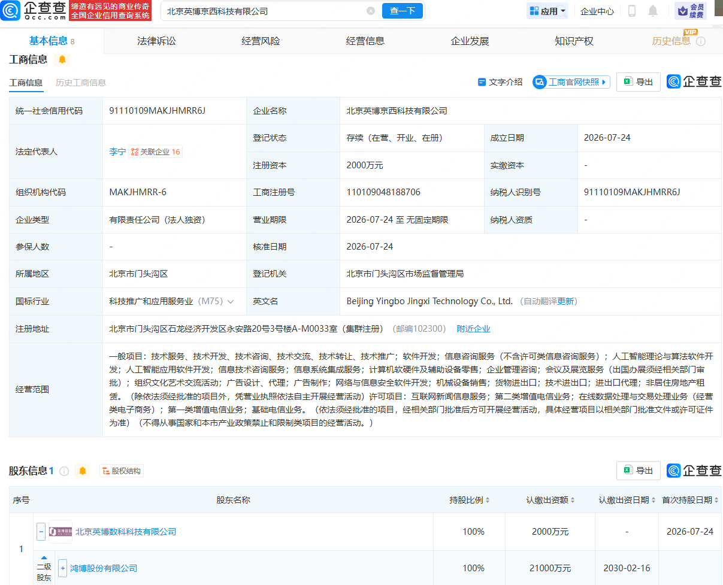
Task: Click the 北京英博数科 company logo thumbnail
Action: pos(60,532)
